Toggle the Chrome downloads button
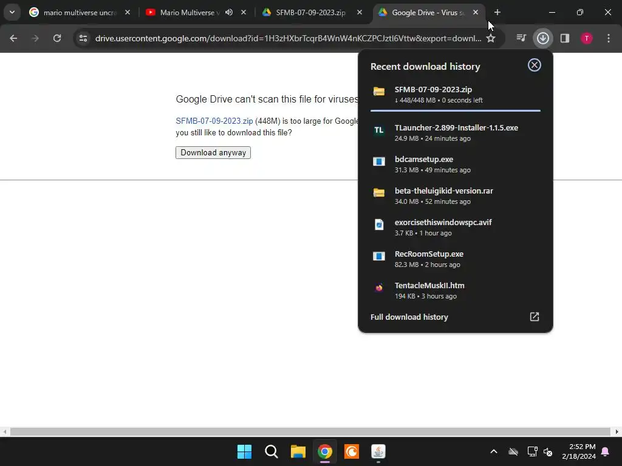The image size is (622, 466). (542, 38)
